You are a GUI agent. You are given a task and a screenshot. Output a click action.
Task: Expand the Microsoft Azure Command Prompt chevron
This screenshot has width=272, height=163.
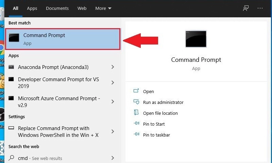(x=113, y=102)
